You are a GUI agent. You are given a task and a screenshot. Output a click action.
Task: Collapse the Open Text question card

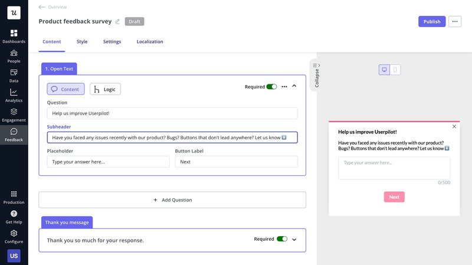pyautogui.click(x=294, y=86)
